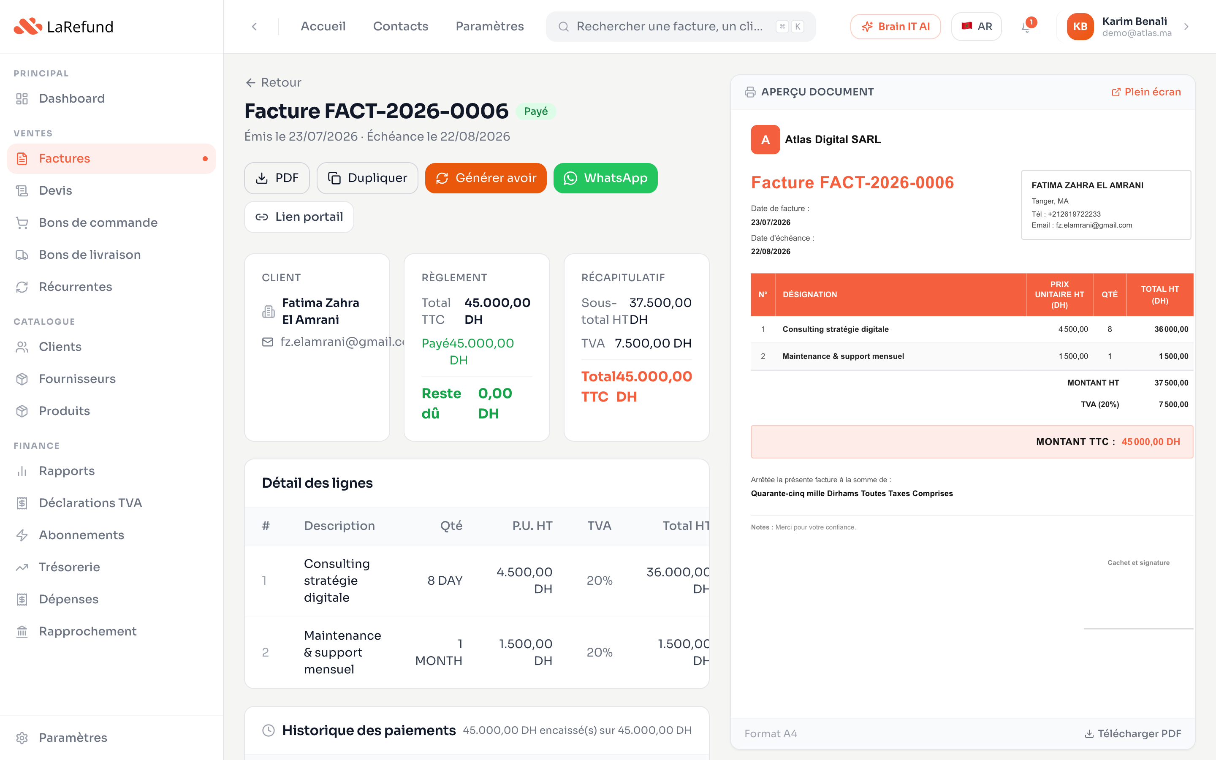
Task: Open Dashboard in the sidebar
Action: coord(111,98)
